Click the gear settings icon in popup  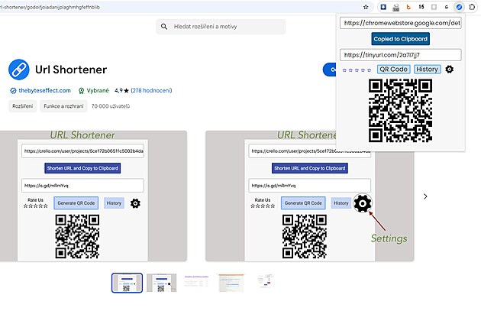pos(450,70)
